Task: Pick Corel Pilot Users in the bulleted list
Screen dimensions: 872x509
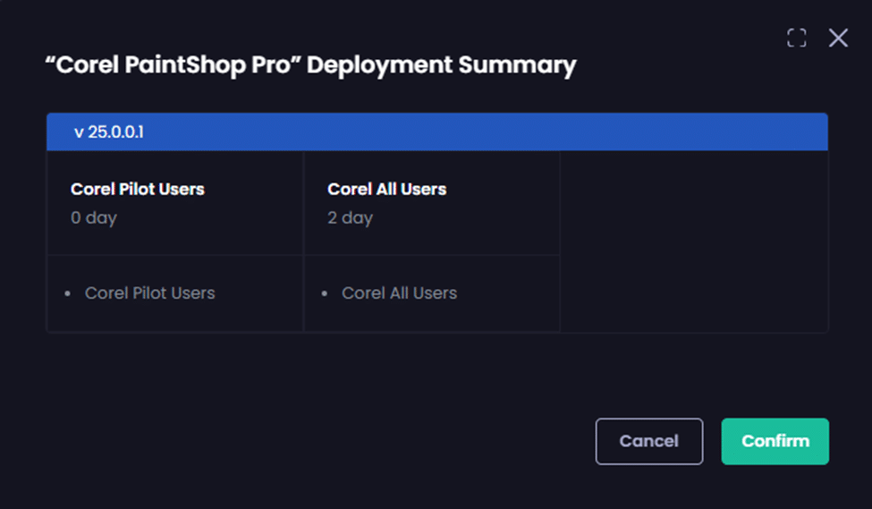Action: point(149,293)
